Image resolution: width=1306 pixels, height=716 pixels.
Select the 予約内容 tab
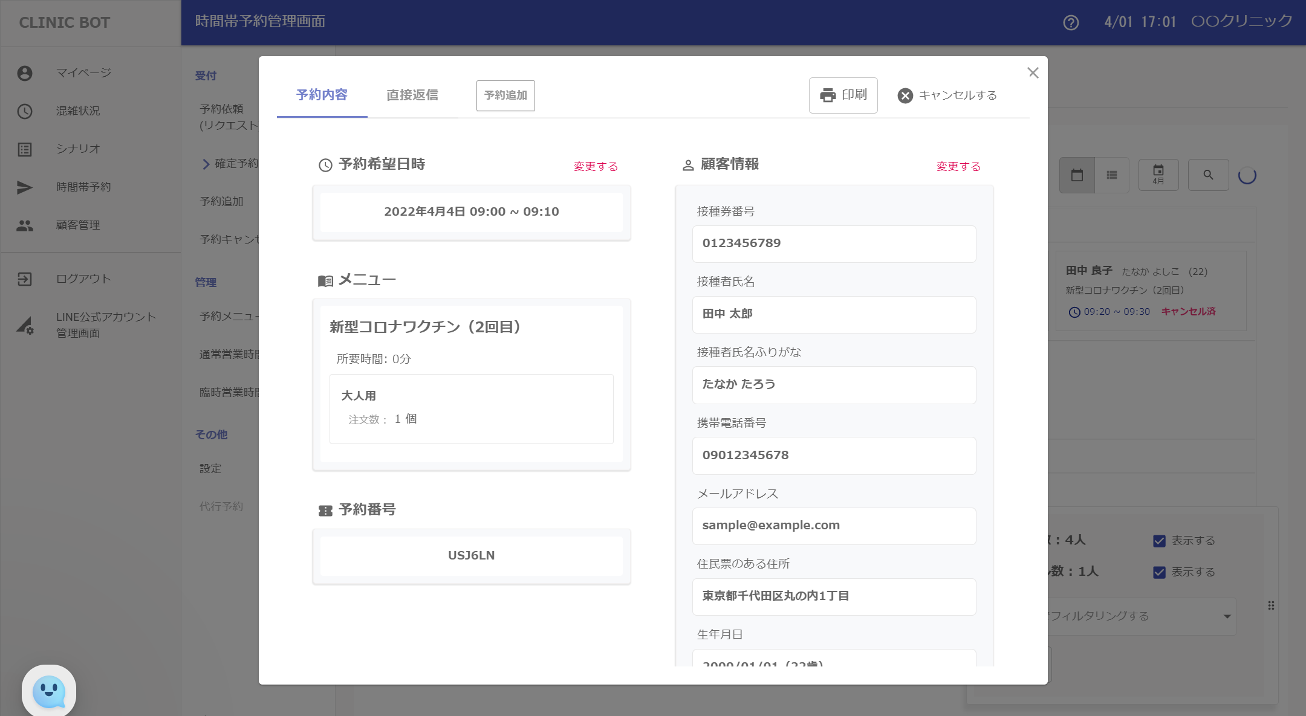coord(322,95)
